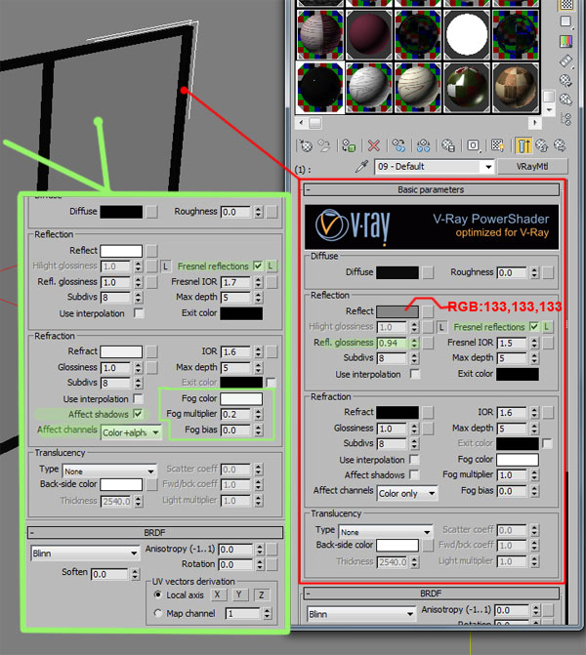The height and width of the screenshot is (655, 586).
Task: Toggle Show Shaded Material in Viewport
Action: (x=498, y=145)
